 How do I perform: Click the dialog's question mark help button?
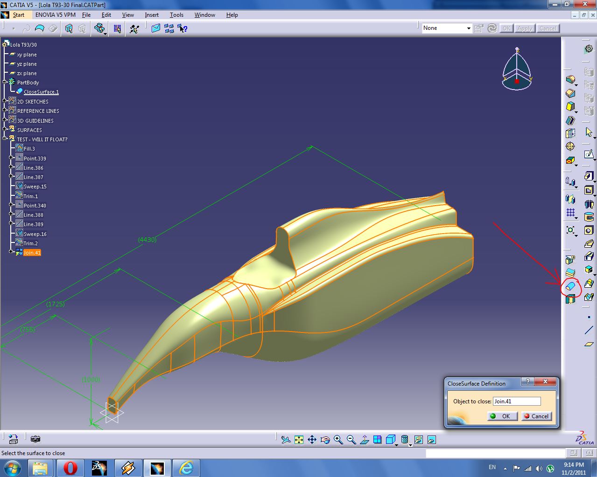[x=527, y=382]
